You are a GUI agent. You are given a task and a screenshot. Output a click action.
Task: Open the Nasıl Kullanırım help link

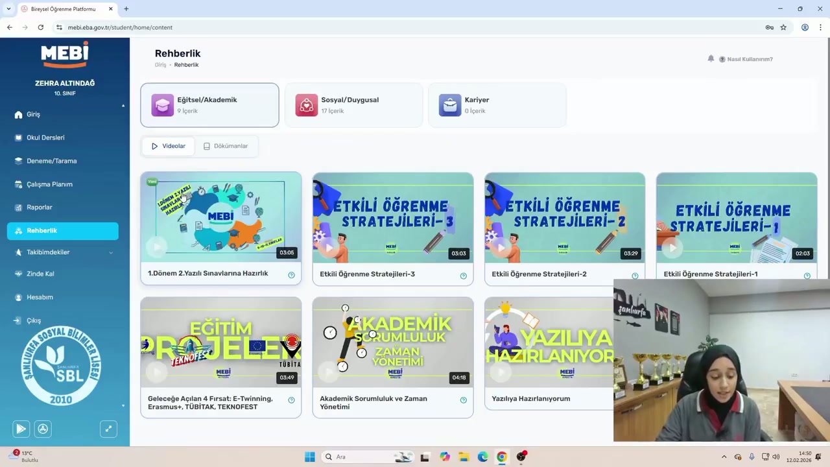(x=750, y=59)
